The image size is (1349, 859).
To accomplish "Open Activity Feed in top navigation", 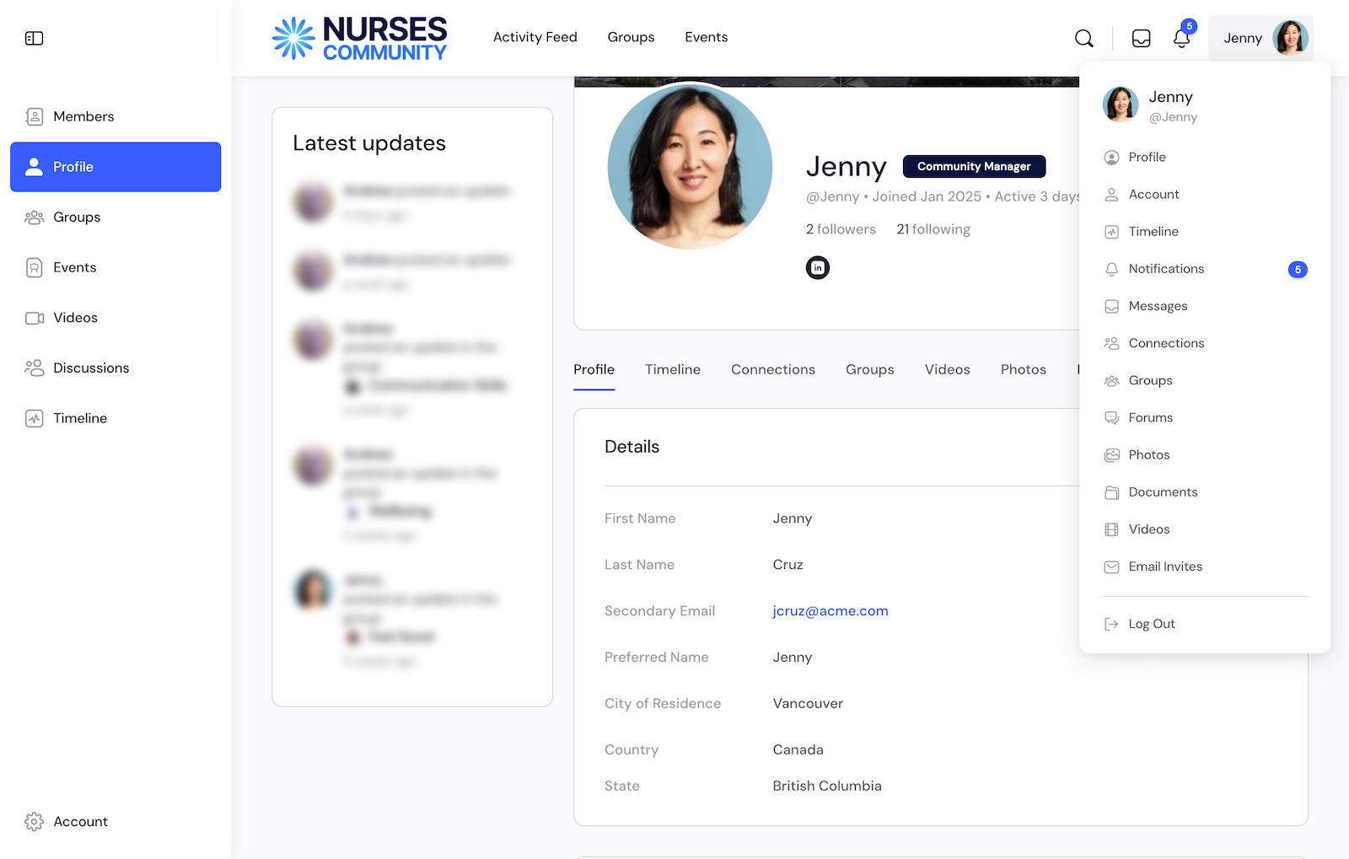I will click(535, 37).
